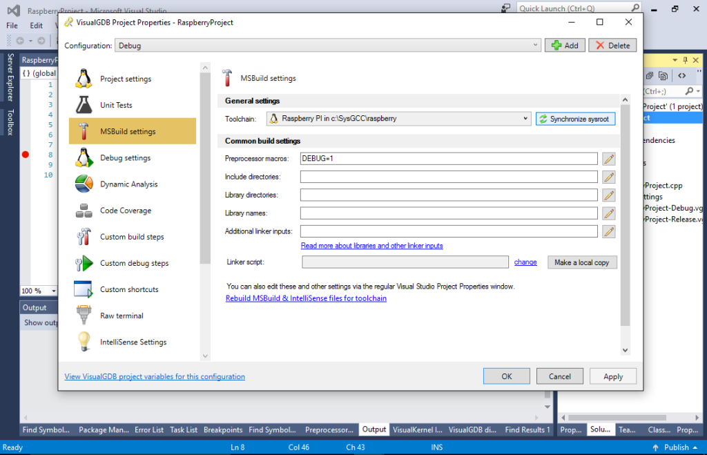Viewport: 707px width, 455px height.
Task: Click the breakpoint red dot in editor margin
Action: [26, 155]
